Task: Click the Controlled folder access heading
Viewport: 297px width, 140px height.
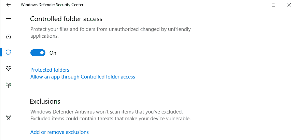Action: pos(66,19)
